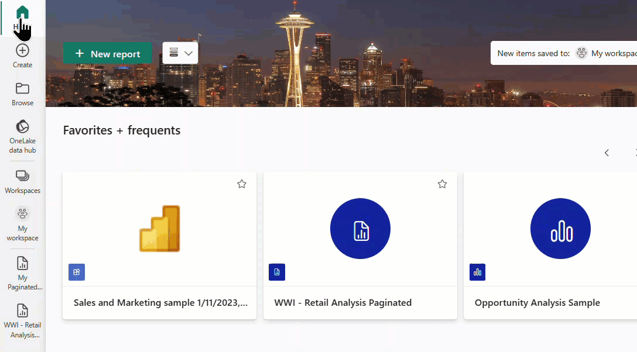Show the Workspaces list
The width and height of the screenshot is (637, 352).
pyautogui.click(x=22, y=182)
